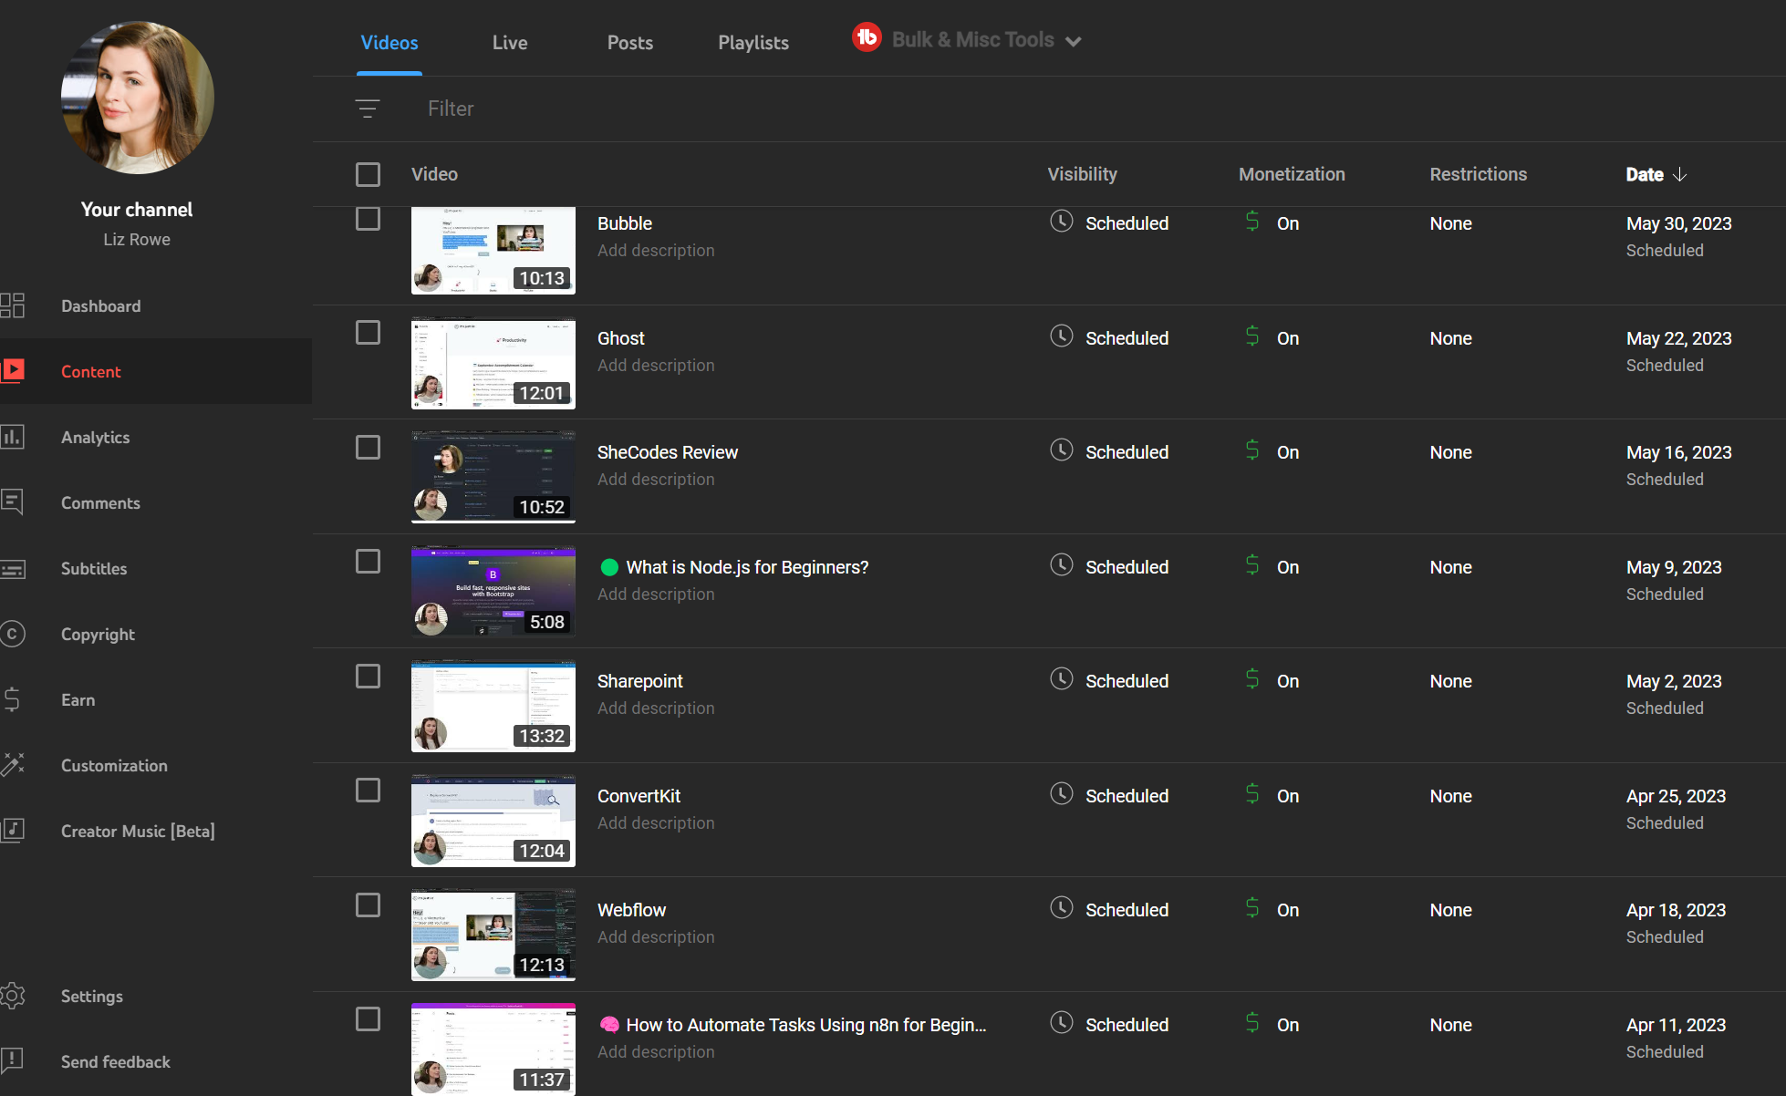The width and height of the screenshot is (1786, 1096).
Task: Switch to the Posts tab
Action: click(630, 43)
